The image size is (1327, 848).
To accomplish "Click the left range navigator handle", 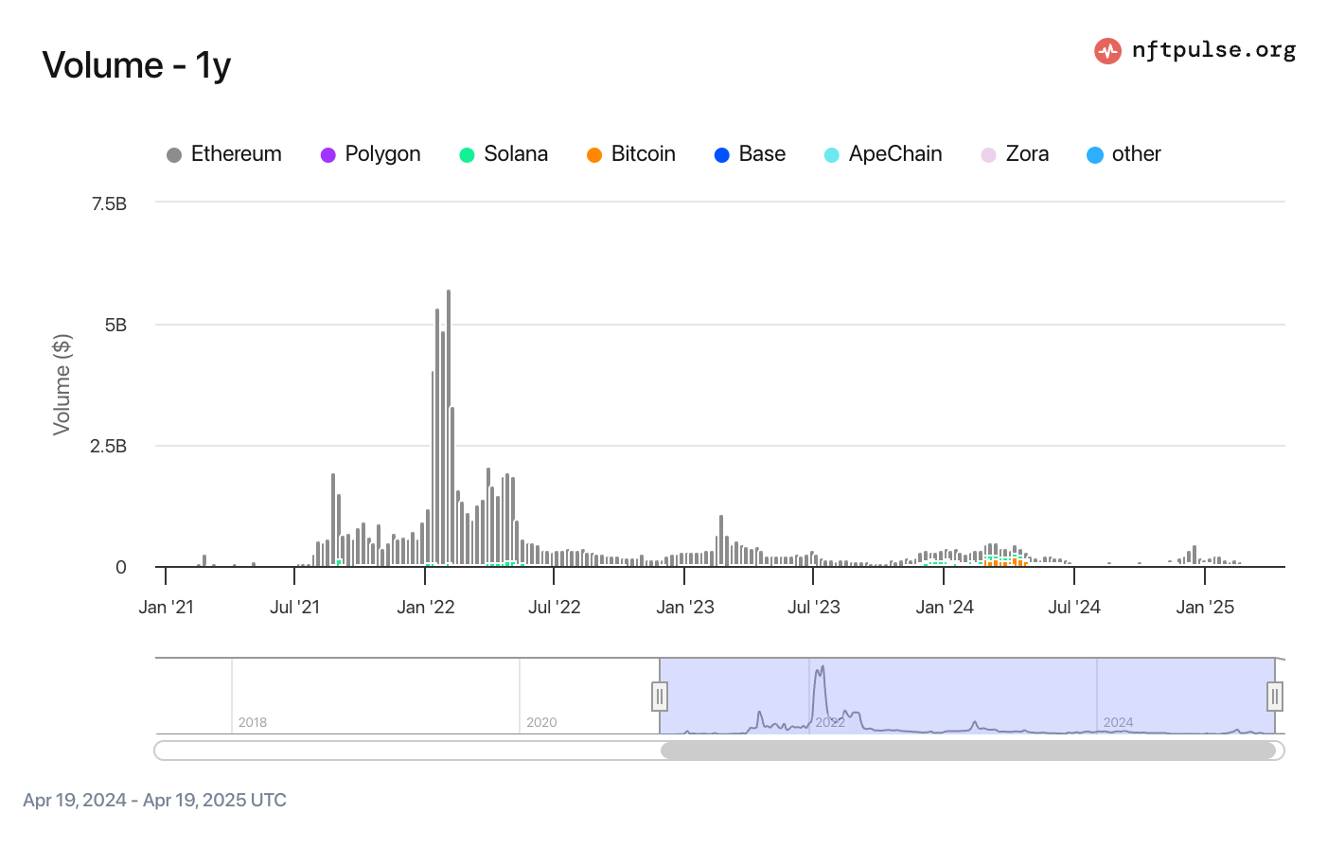I will tap(660, 697).
